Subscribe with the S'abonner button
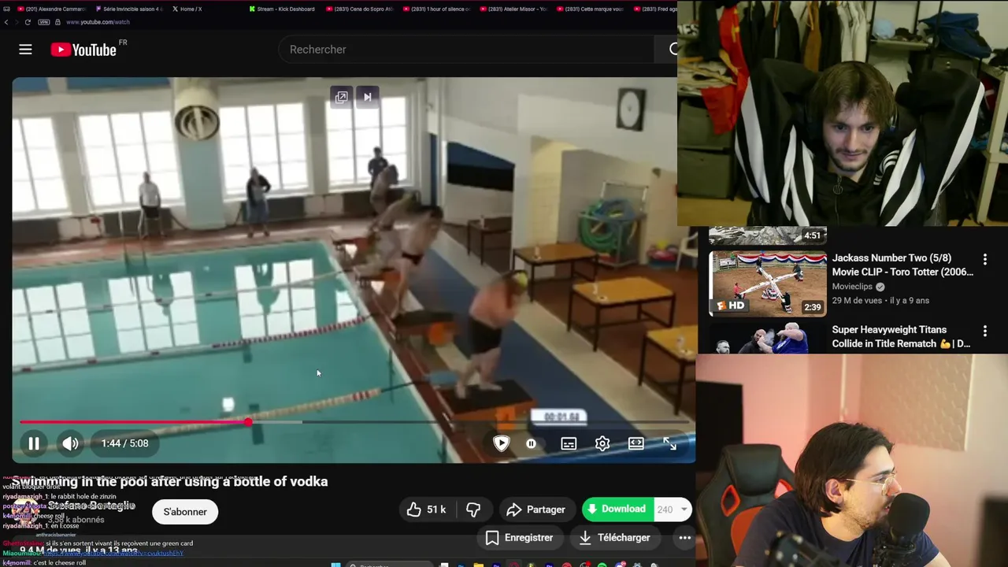Screen dimensions: 1008x567 tap(185, 512)
